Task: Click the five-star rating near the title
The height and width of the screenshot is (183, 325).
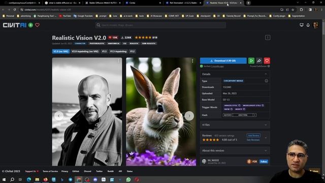Action: coord(143,38)
